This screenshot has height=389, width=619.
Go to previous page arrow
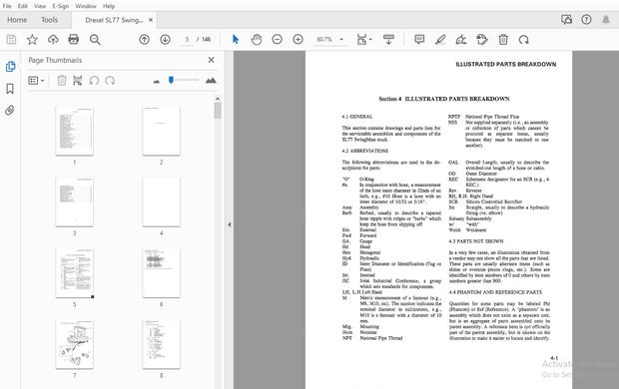pyautogui.click(x=144, y=40)
